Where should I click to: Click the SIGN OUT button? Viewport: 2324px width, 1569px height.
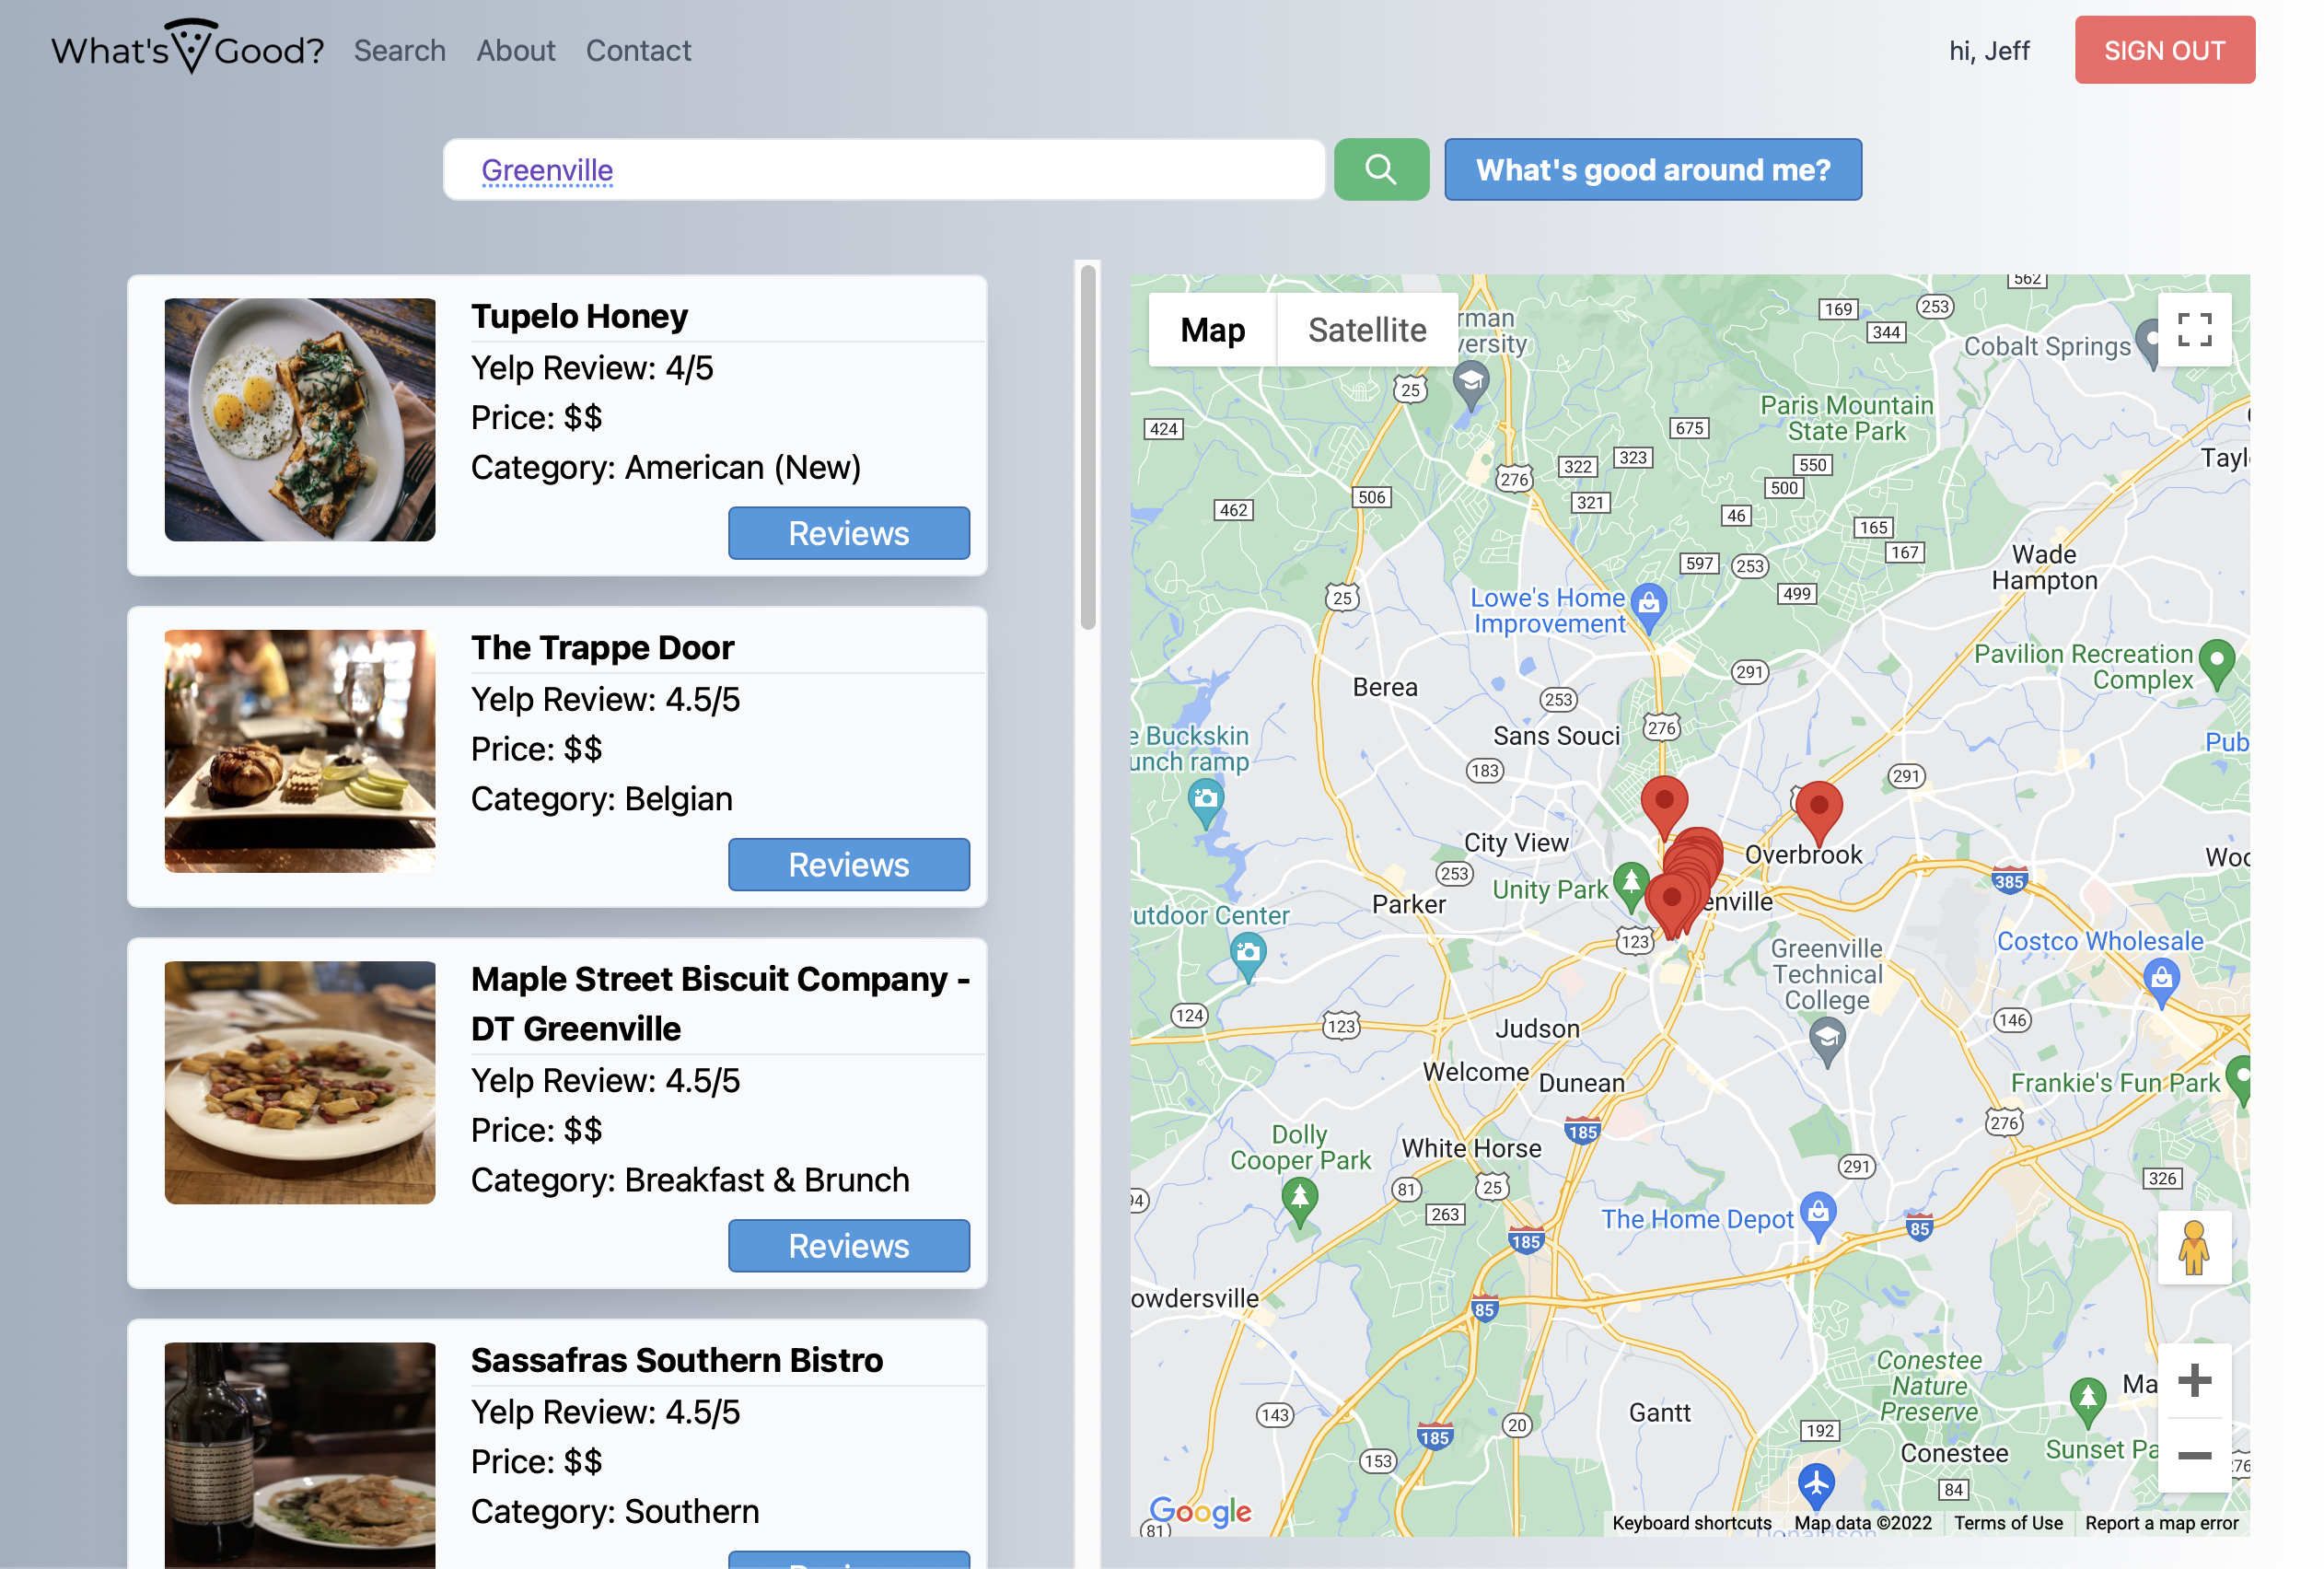[2164, 50]
